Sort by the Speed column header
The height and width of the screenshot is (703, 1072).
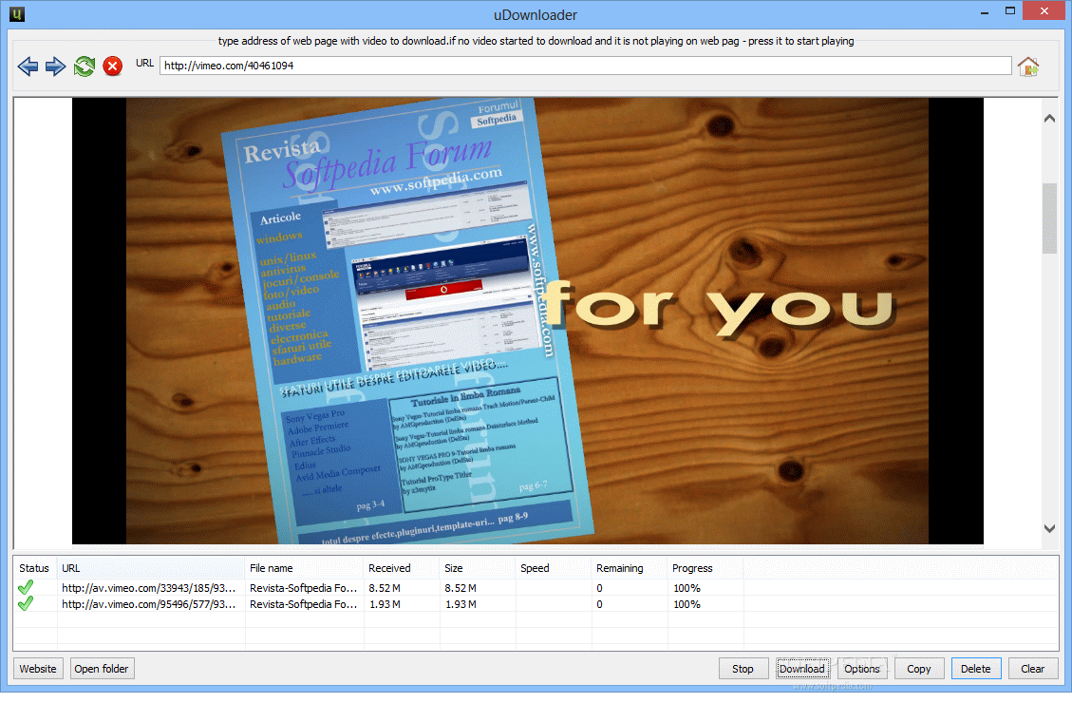point(554,568)
